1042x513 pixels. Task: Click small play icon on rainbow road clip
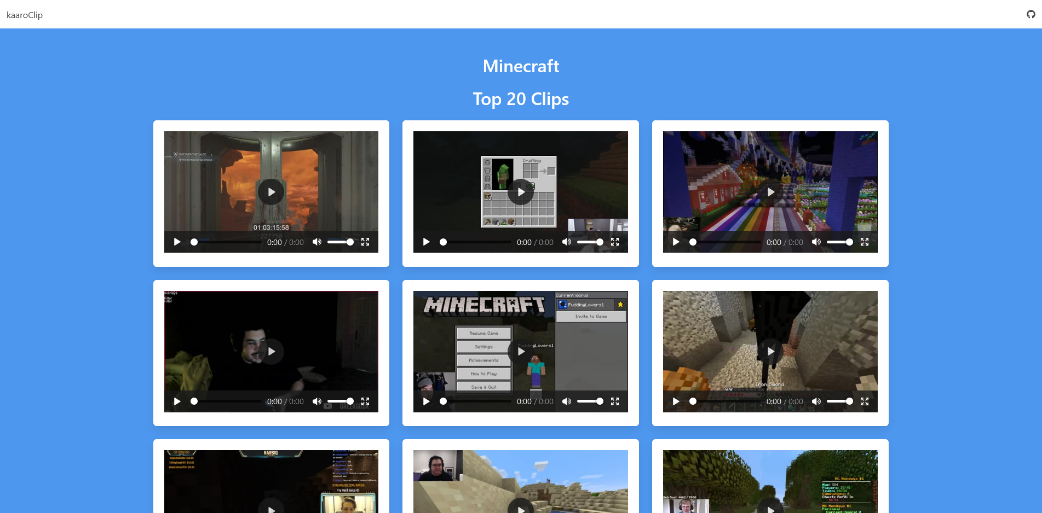click(676, 242)
